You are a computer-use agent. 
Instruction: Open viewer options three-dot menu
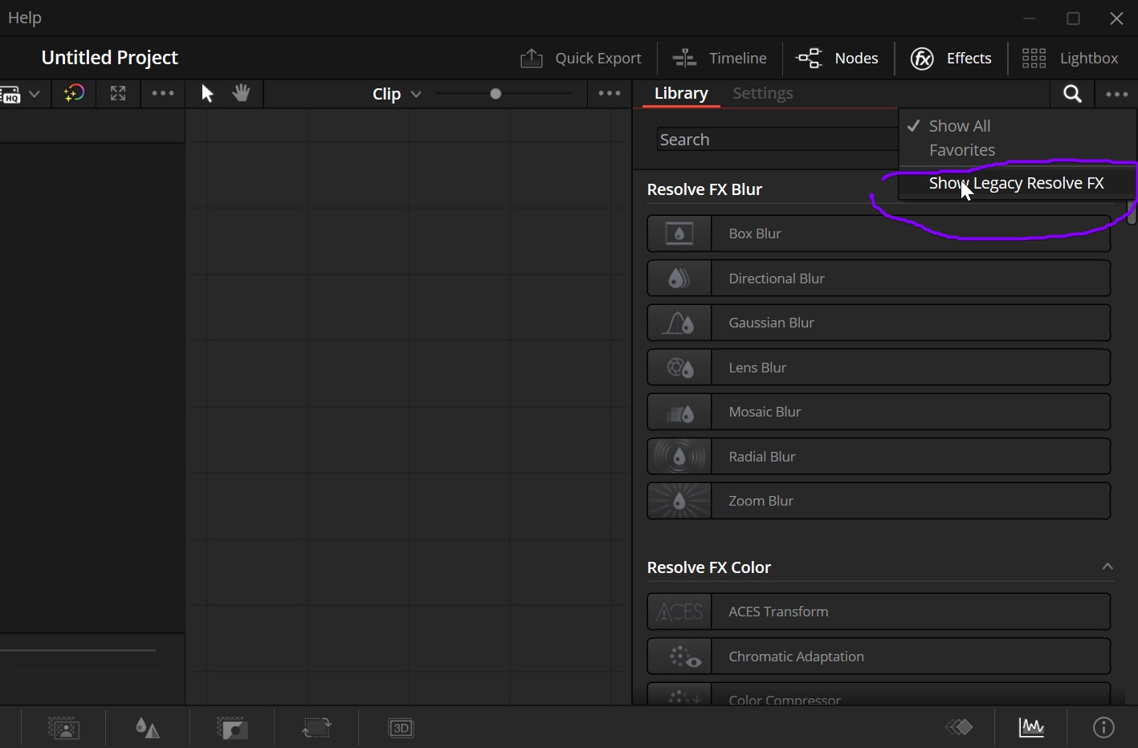tap(163, 93)
